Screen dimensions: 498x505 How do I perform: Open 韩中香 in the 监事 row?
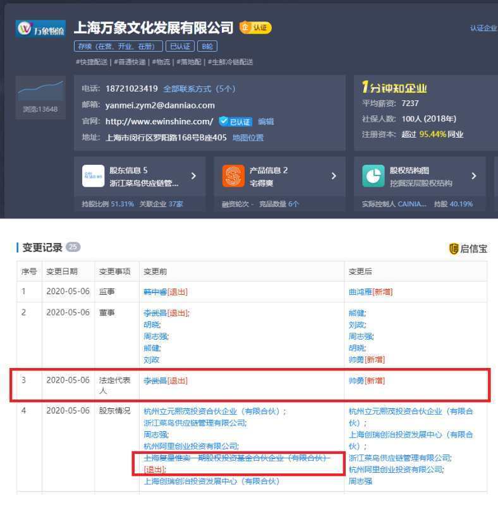155,292
